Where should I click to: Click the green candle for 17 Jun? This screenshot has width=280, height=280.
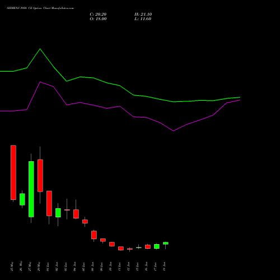157,246
